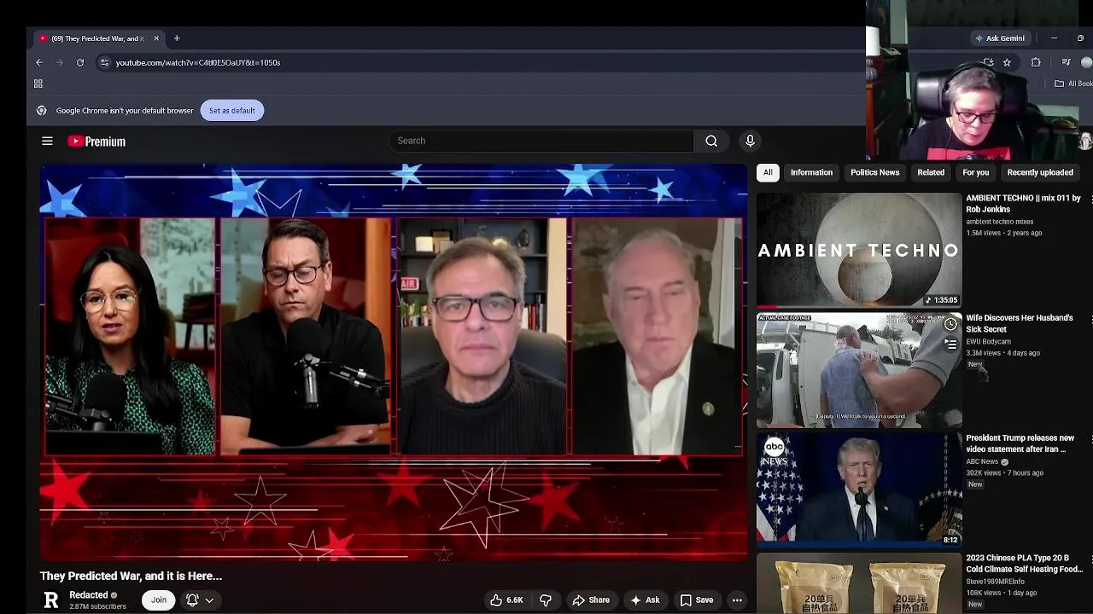The width and height of the screenshot is (1093, 614).
Task: Open 'AMBIENT TECHNO || mix 011' title
Action: pyautogui.click(x=1023, y=204)
